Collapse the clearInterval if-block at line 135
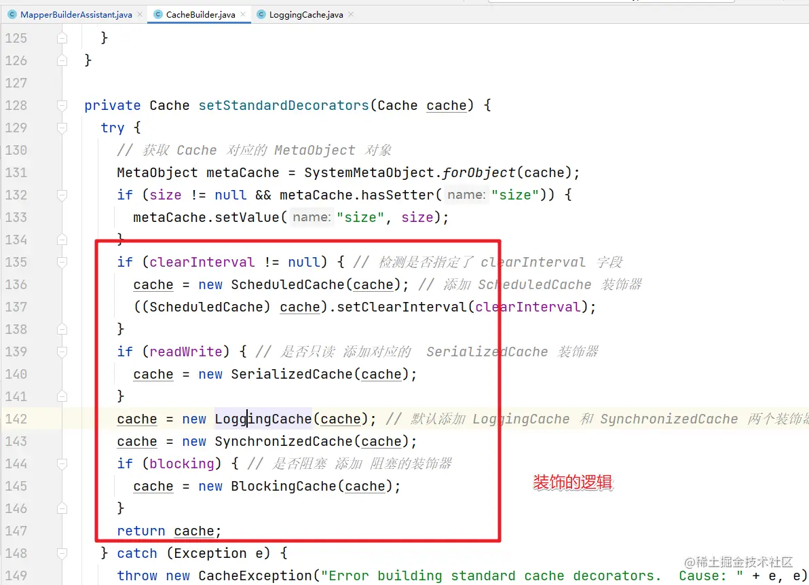The height and width of the screenshot is (585, 809). point(62,262)
